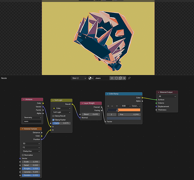Image resolution: width=194 pixels, height=180 pixels.
Task: Click the Voronoi Position output socket
Action: [42, 139]
